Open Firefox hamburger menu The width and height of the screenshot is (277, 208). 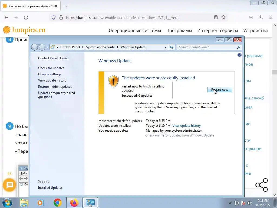pyautogui.click(x=271, y=17)
